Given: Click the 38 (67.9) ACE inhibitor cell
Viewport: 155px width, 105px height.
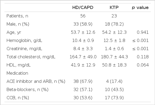Looking at the screenshot, I should (83, 82).
